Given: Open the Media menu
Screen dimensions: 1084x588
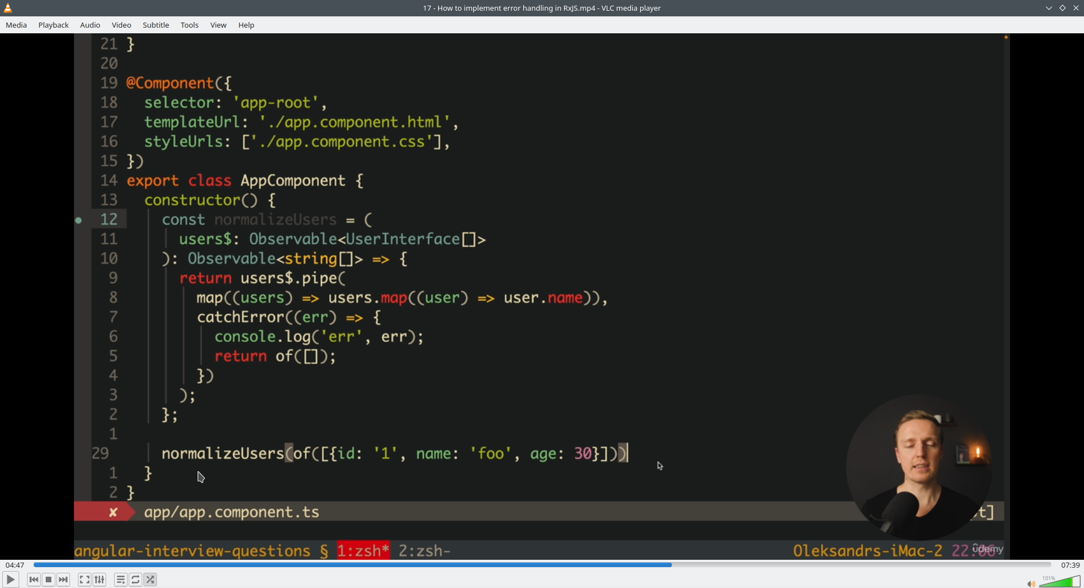Looking at the screenshot, I should tap(16, 25).
